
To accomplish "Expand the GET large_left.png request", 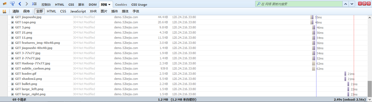I will point(12,89).
